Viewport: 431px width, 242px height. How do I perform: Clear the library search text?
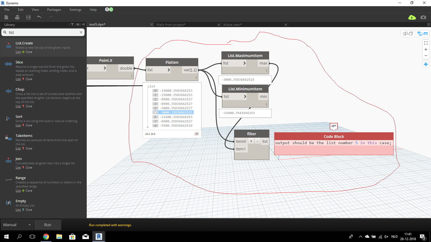81,32
